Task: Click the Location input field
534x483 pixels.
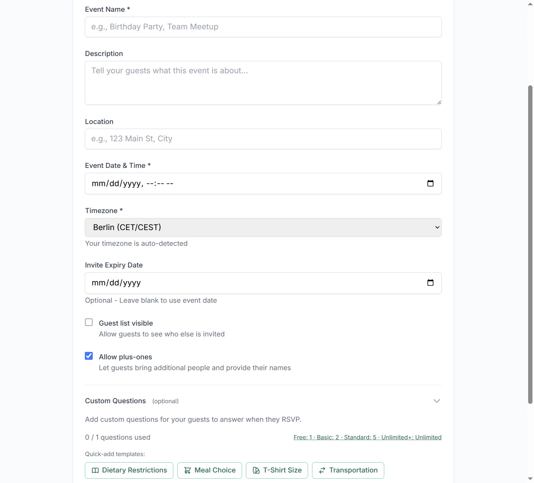Action: [263, 139]
